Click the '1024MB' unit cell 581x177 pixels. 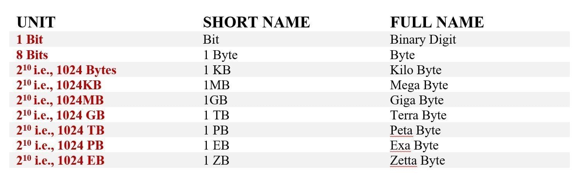pyautogui.click(x=60, y=100)
